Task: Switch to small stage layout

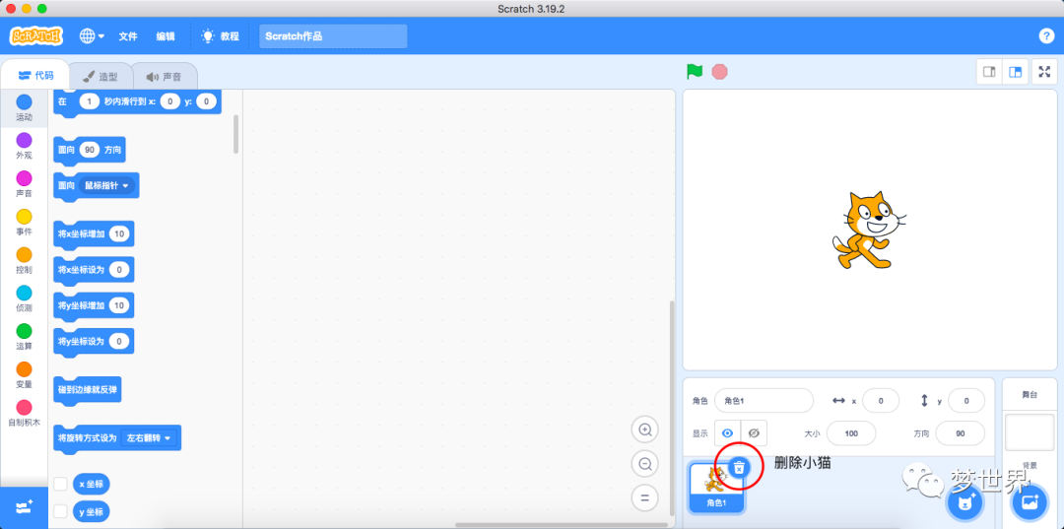Action: click(989, 72)
